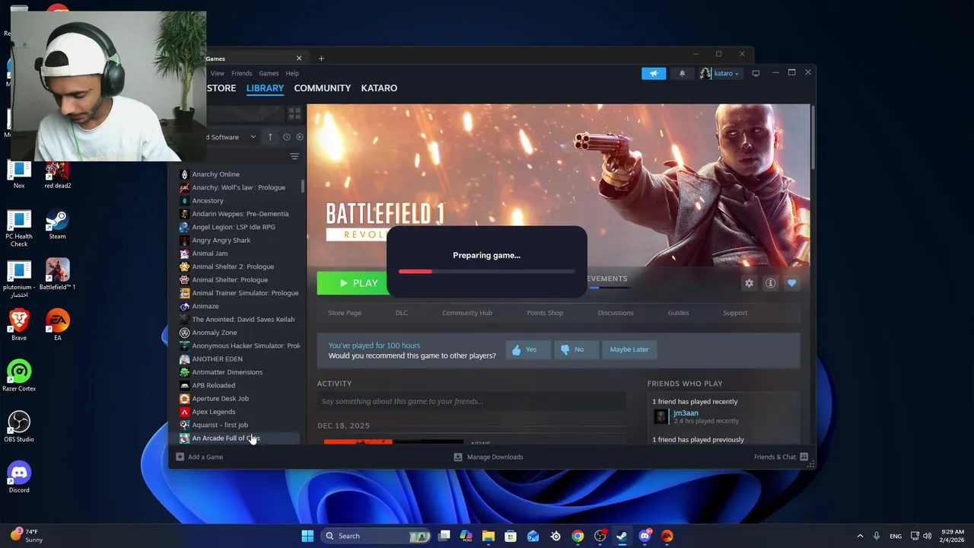This screenshot has height=548, width=974.
Task: Open Steam announcements megaphone button
Action: (653, 73)
